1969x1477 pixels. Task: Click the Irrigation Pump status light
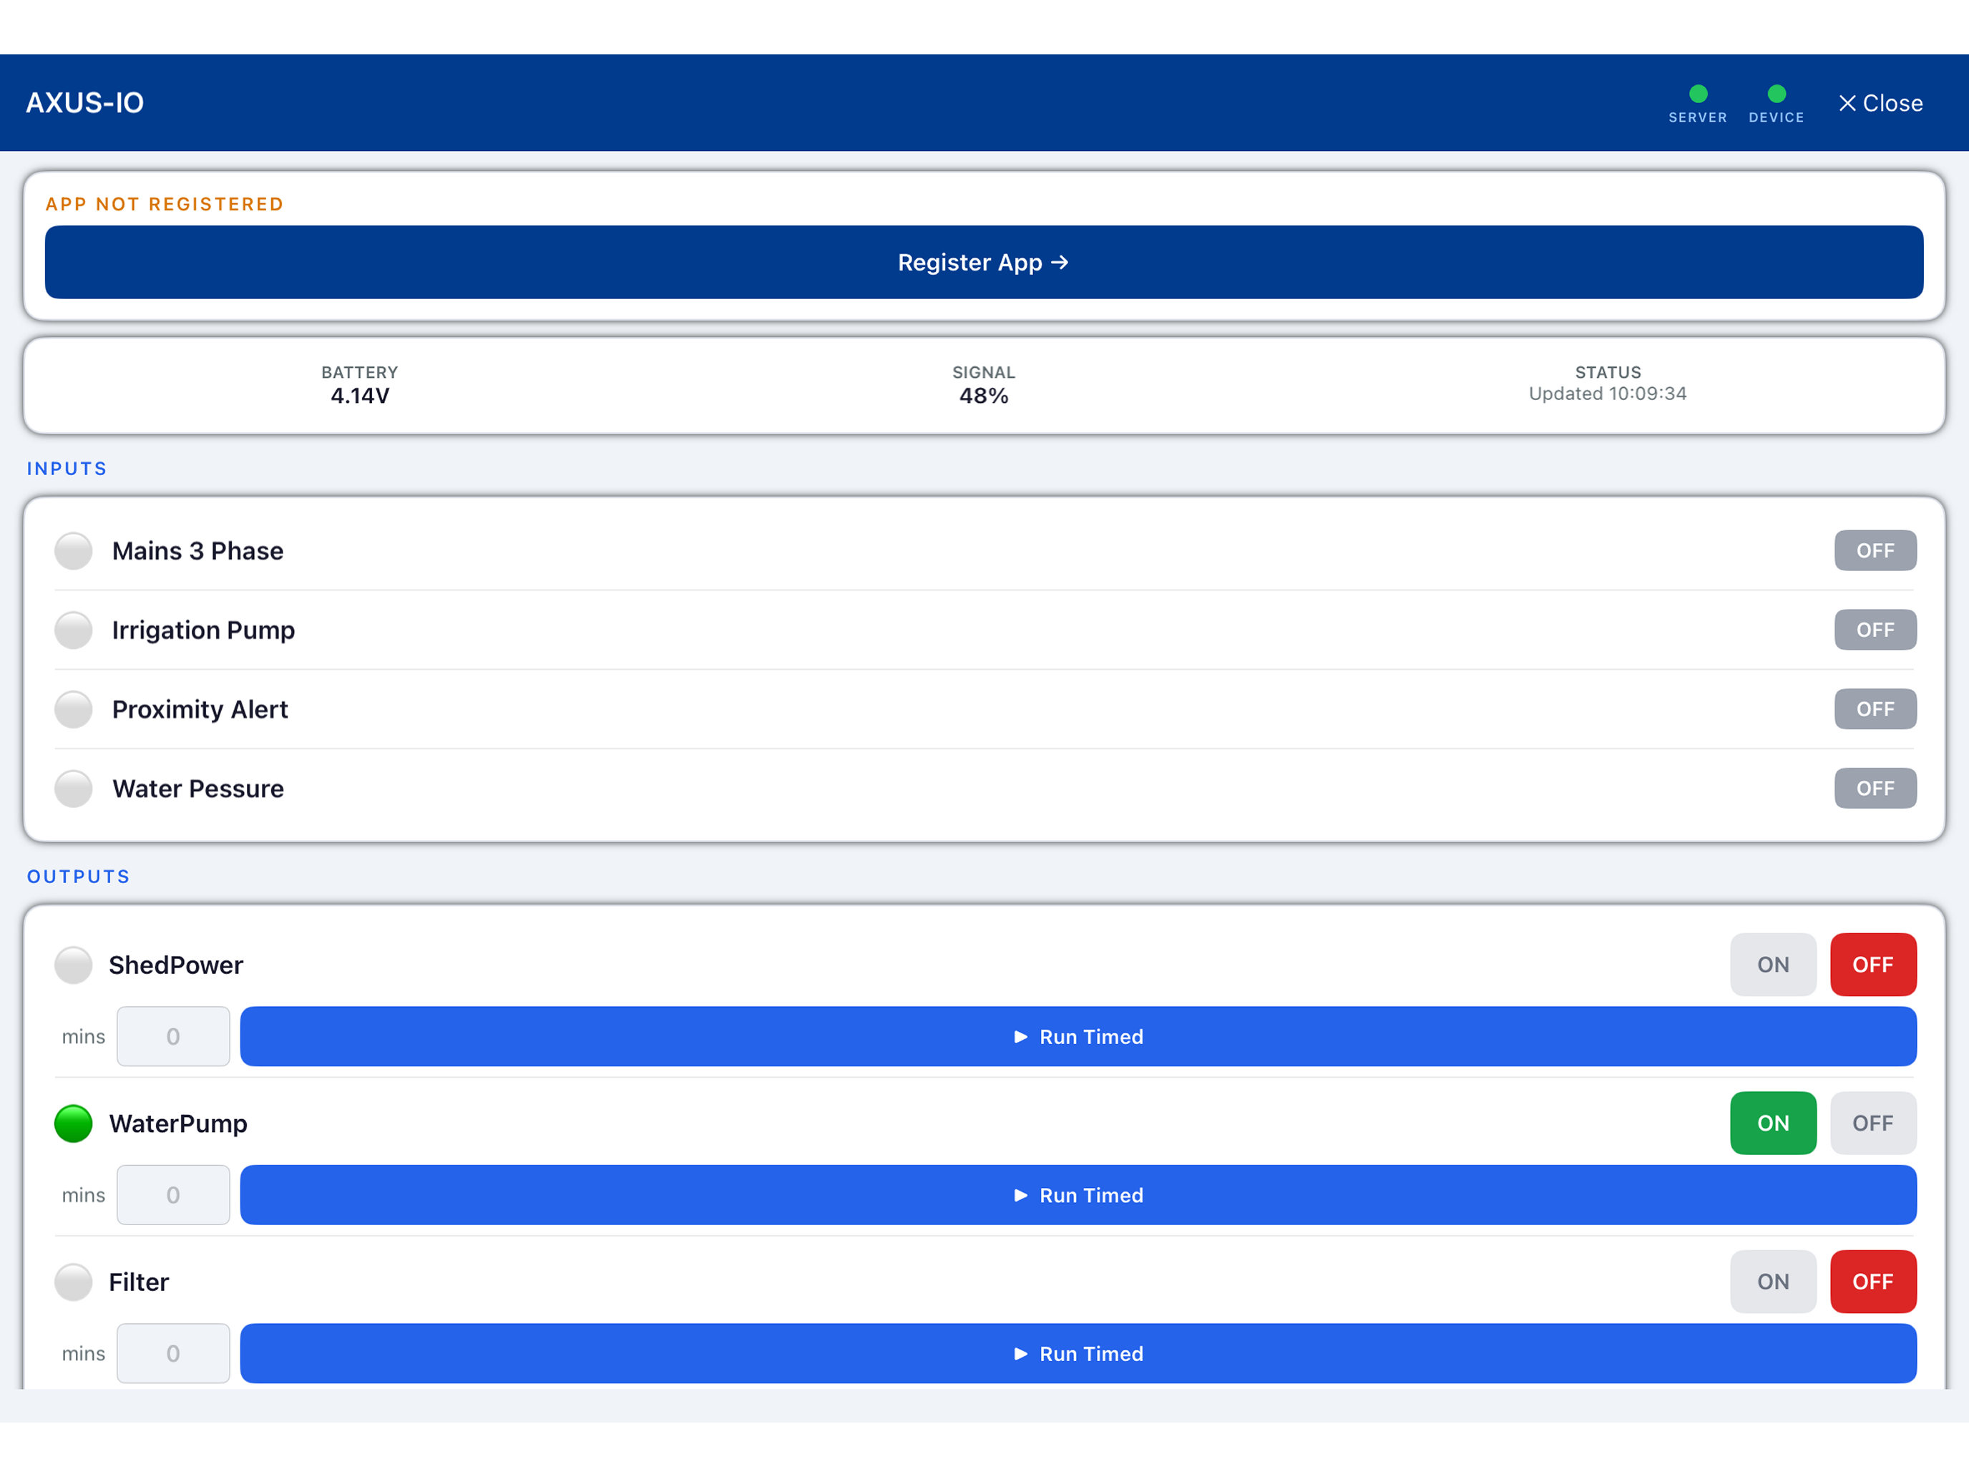(73, 630)
